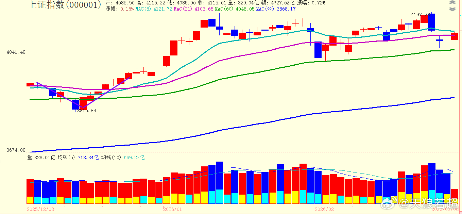Click the 量 329.04亿 volume panel label

(41, 157)
